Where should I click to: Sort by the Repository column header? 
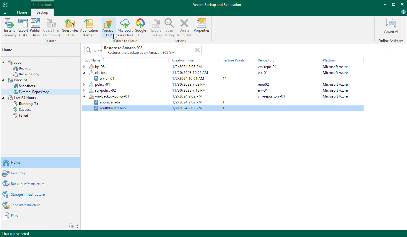pyautogui.click(x=266, y=60)
